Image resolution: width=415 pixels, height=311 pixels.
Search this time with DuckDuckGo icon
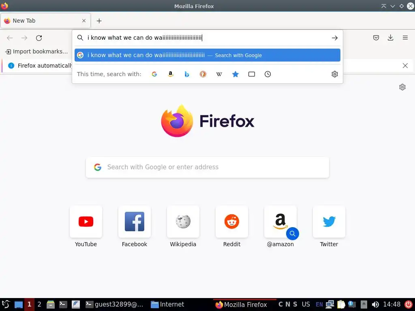(x=203, y=74)
